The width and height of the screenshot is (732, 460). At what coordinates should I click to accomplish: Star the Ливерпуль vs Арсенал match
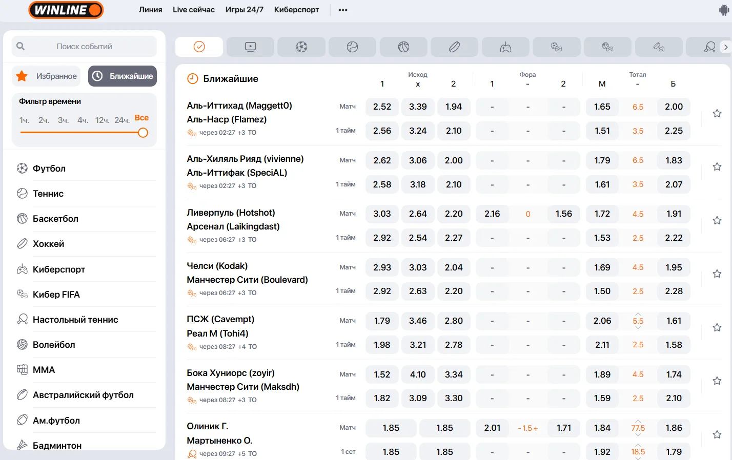click(717, 220)
